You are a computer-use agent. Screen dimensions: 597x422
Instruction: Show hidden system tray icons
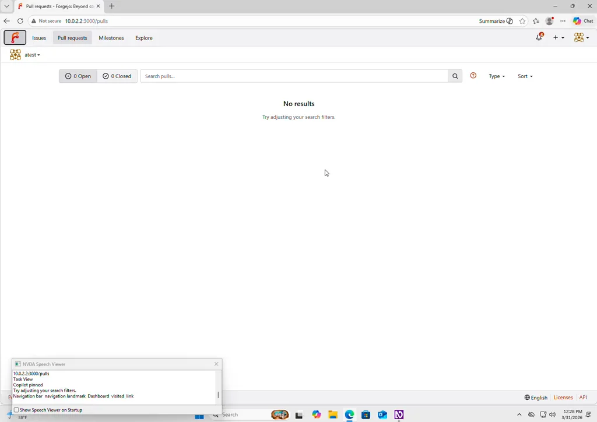point(519,414)
